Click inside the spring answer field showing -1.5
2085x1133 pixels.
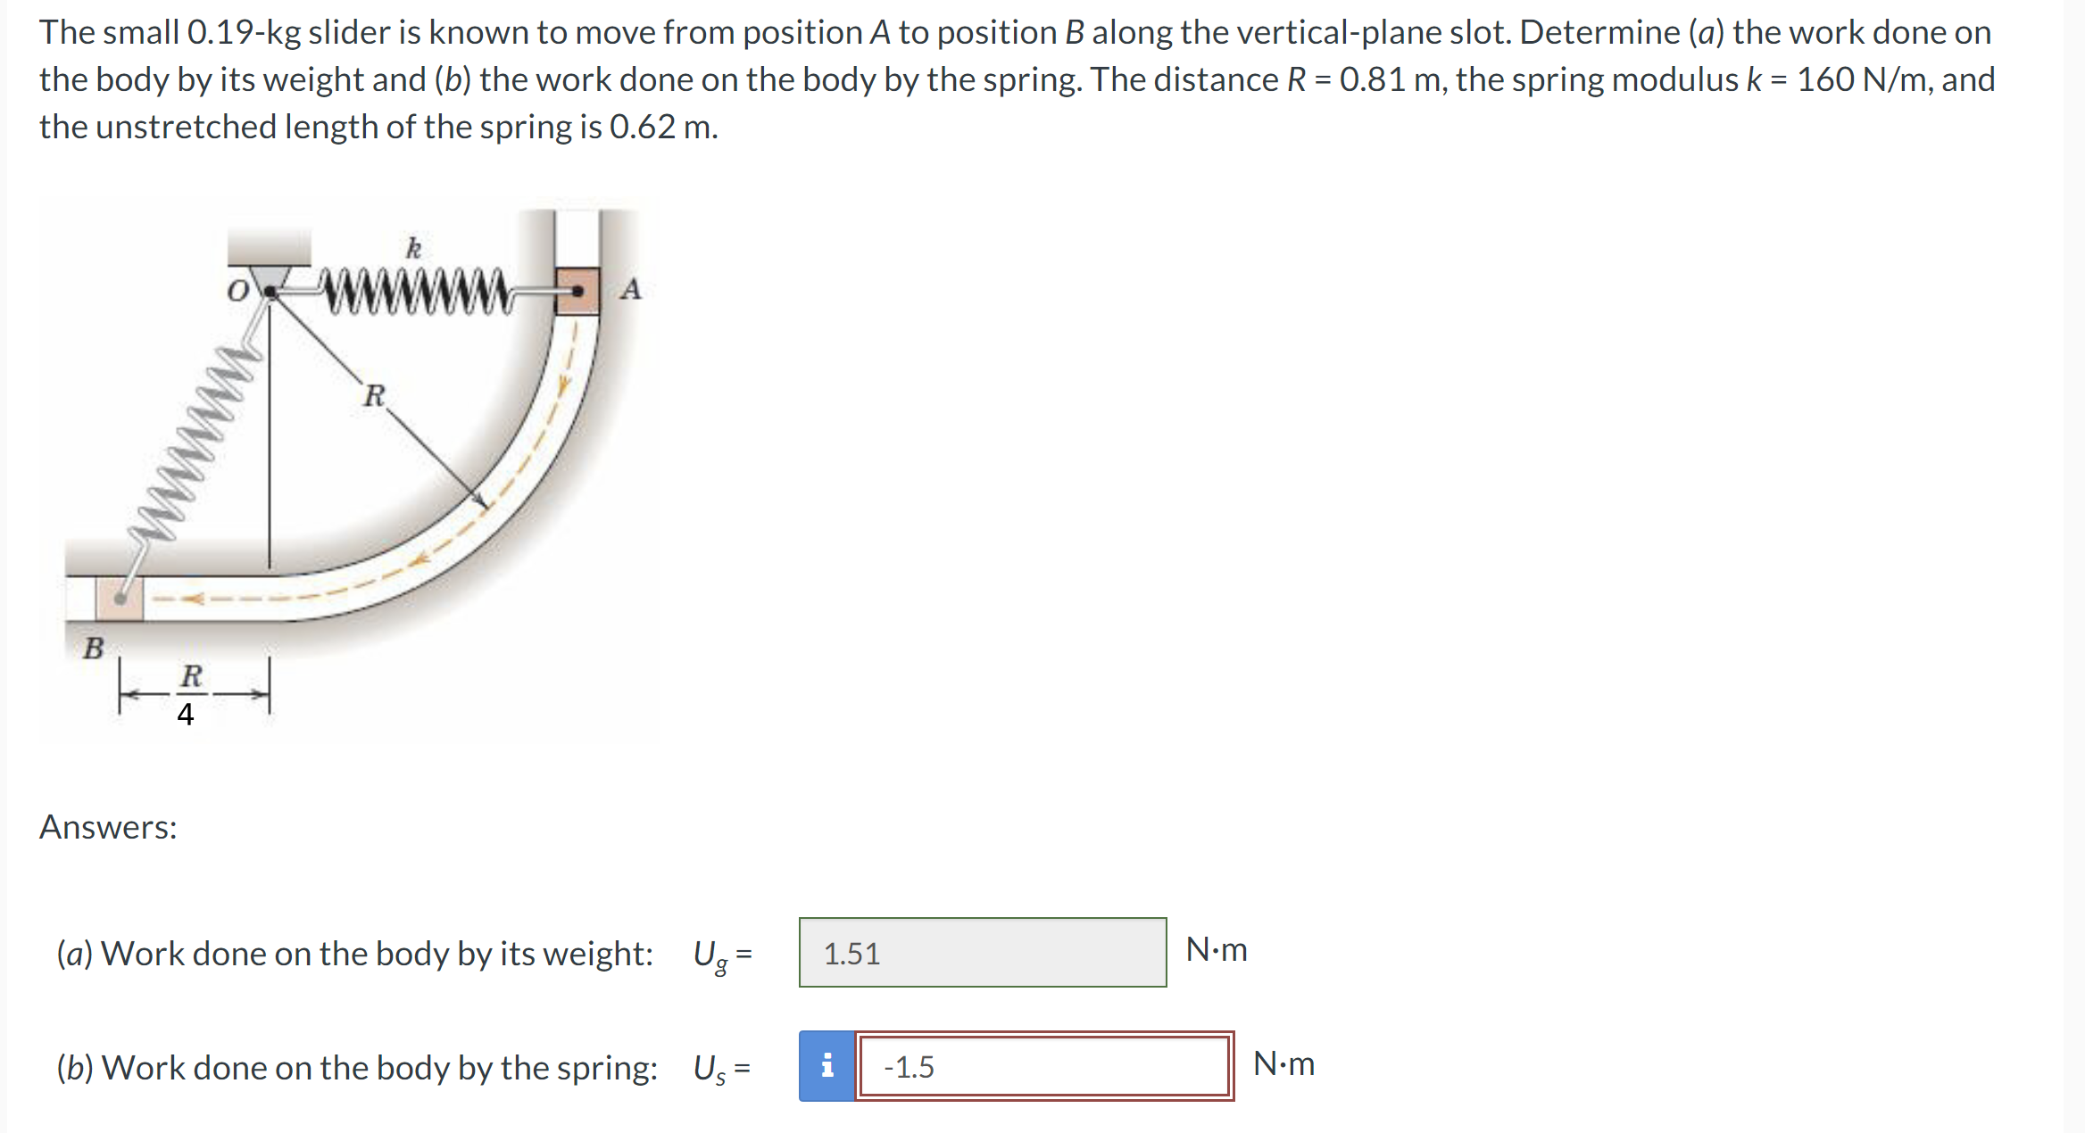[x=1044, y=1067]
